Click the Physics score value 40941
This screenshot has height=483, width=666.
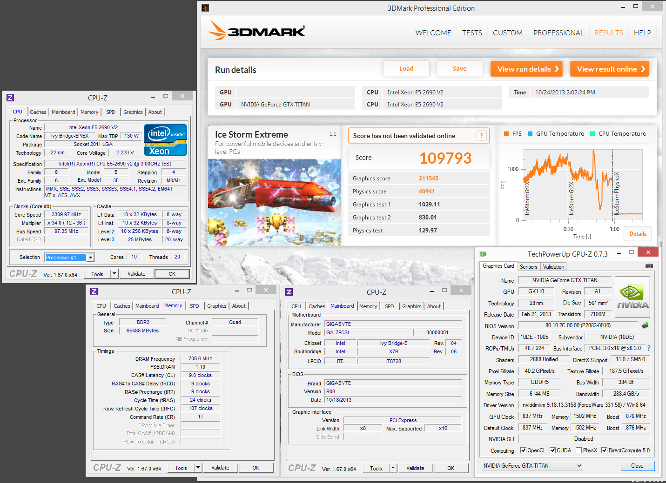(427, 192)
